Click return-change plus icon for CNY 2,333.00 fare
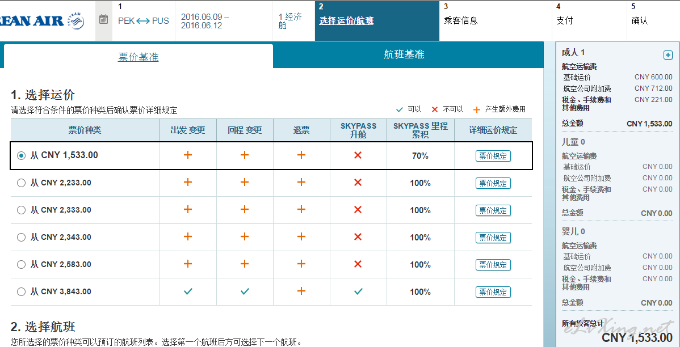680x347 pixels. tap(245, 210)
